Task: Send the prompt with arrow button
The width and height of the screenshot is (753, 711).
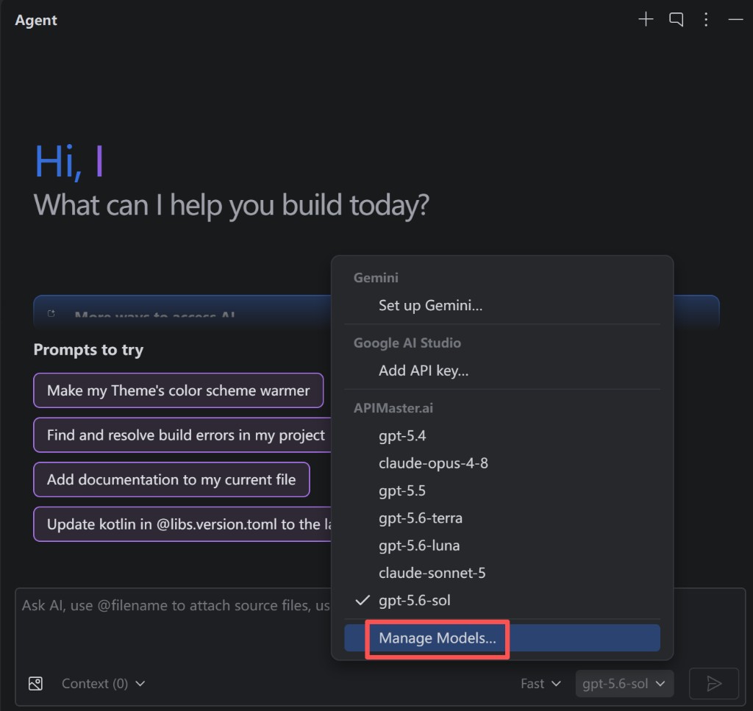Action: click(x=713, y=683)
